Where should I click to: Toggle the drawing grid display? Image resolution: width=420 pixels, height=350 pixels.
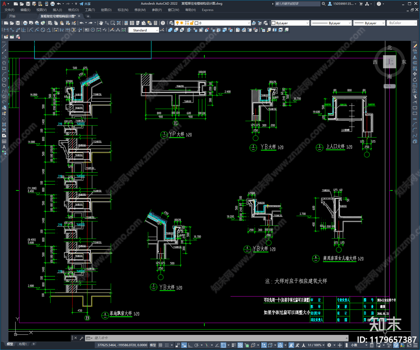[160, 345]
